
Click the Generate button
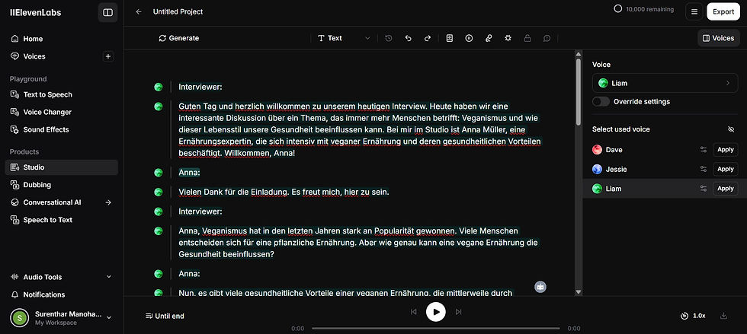coord(178,38)
